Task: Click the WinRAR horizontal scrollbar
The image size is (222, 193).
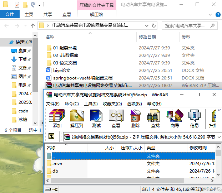Action: (117, 180)
